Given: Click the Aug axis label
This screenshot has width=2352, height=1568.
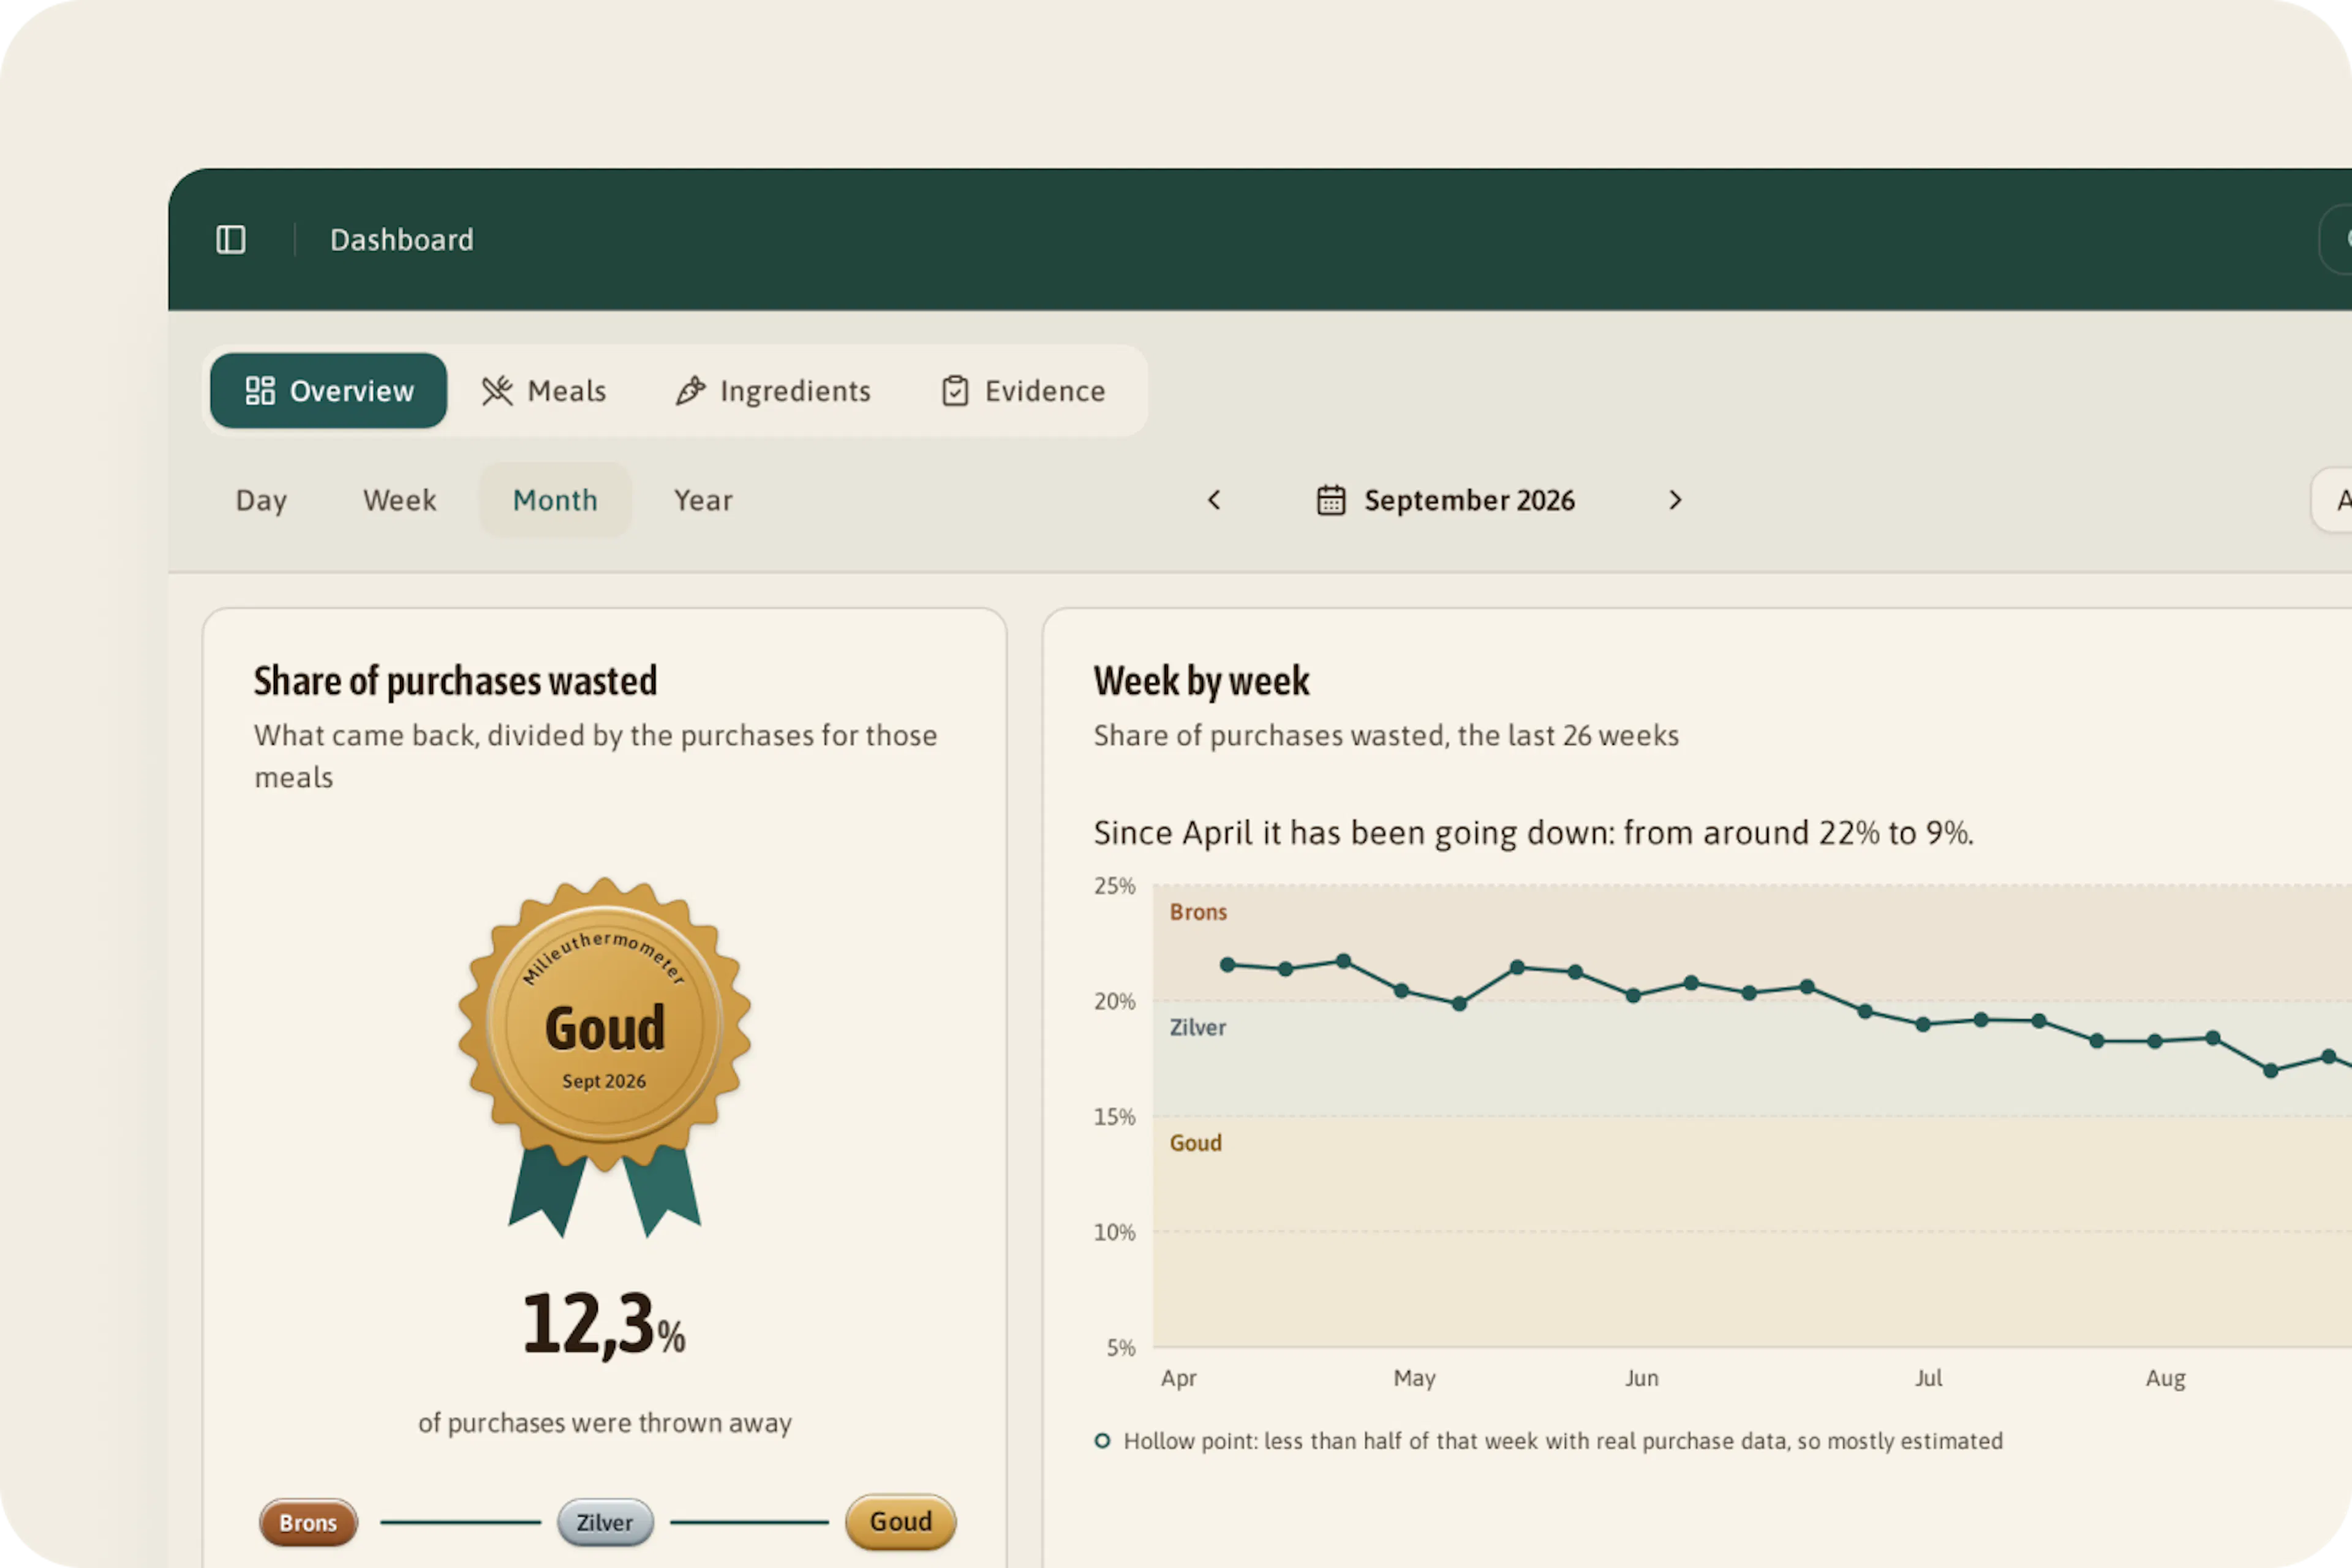Looking at the screenshot, I should click(x=2165, y=1378).
